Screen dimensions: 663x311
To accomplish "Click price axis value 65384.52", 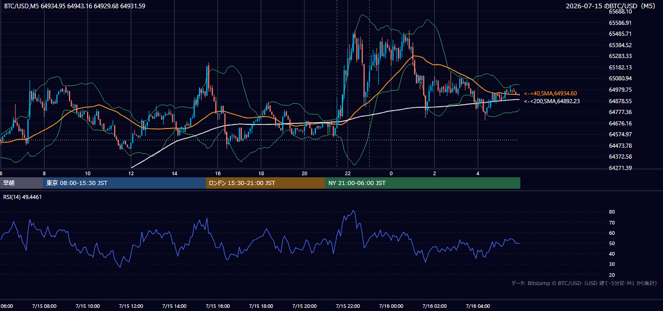I will click(x=620, y=45).
